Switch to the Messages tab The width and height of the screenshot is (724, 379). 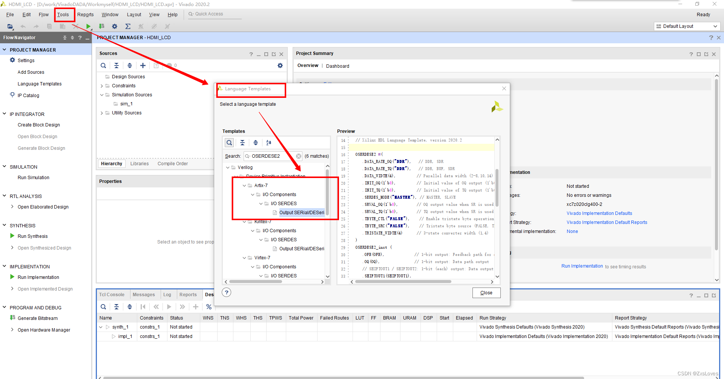[x=144, y=295]
